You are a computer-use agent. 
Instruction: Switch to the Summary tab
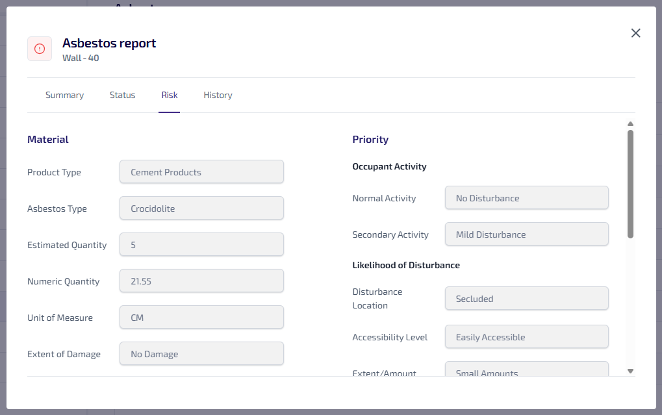click(64, 95)
